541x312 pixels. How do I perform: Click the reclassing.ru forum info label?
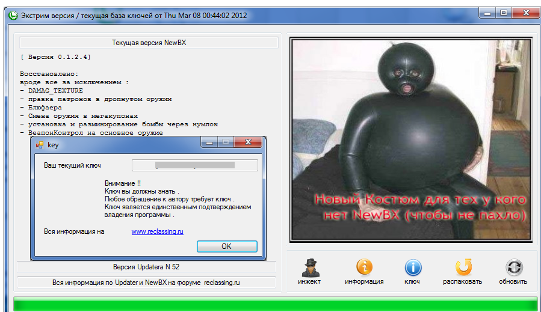pos(146,283)
